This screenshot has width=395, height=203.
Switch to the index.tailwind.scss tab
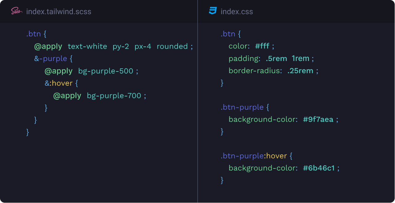pos(59,12)
